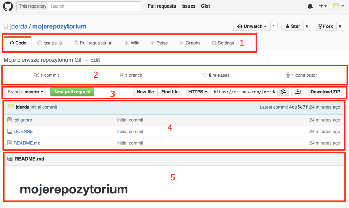Open the forks count 0

(340, 26)
